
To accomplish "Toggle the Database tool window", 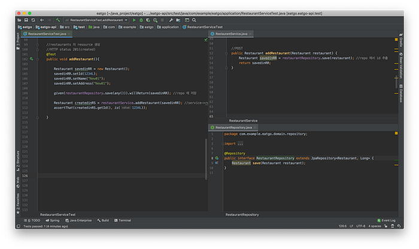I will pyautogui.click(x=400, y=95).
